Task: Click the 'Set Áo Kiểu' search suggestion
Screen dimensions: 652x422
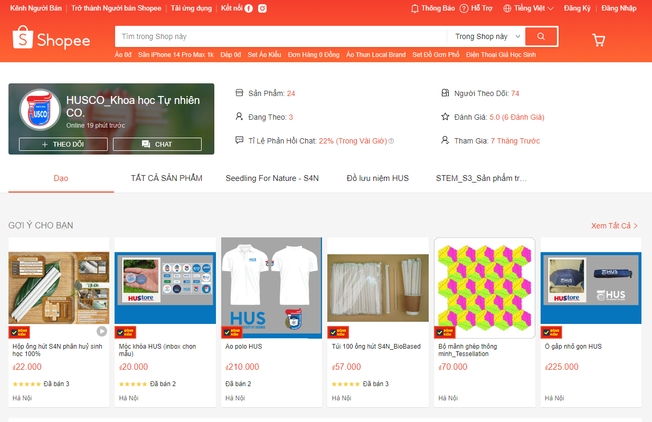Action: [x=264, y=55]
